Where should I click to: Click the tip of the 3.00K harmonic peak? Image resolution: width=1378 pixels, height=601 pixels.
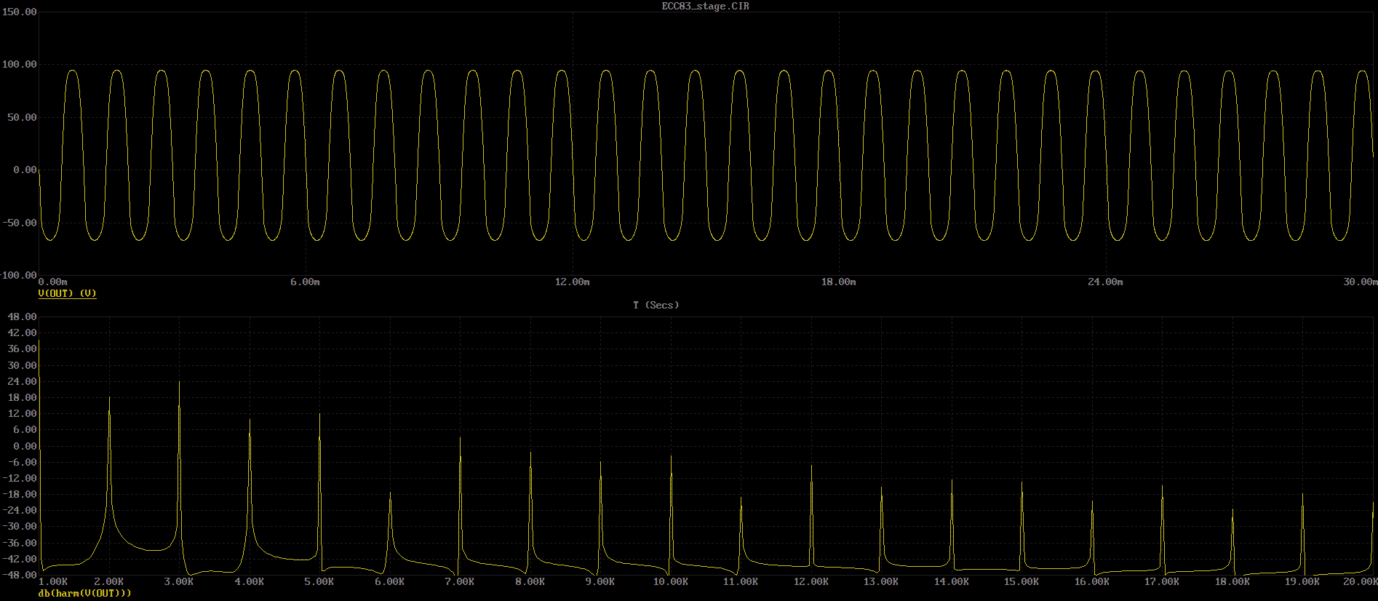tap(180, 382)
